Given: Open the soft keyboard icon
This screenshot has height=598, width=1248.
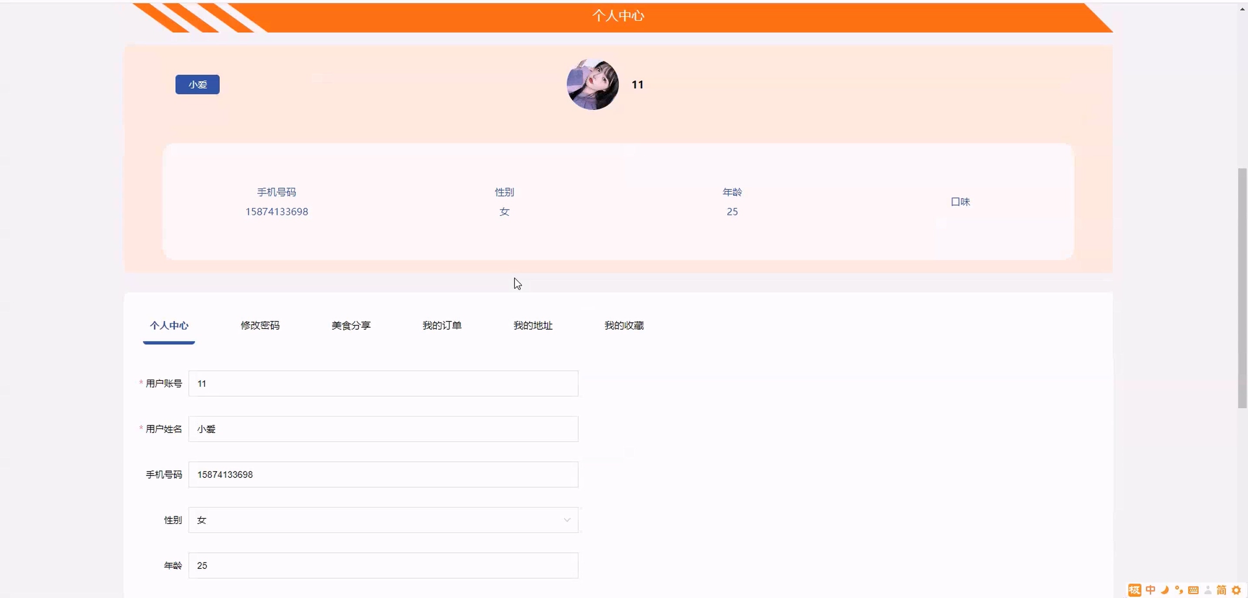Looking at the screenshot, I should tap(1193, 590).
